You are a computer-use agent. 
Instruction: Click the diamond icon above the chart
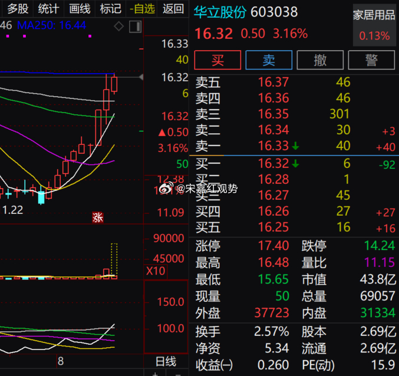pyautogui.click(x=119, y=26)
